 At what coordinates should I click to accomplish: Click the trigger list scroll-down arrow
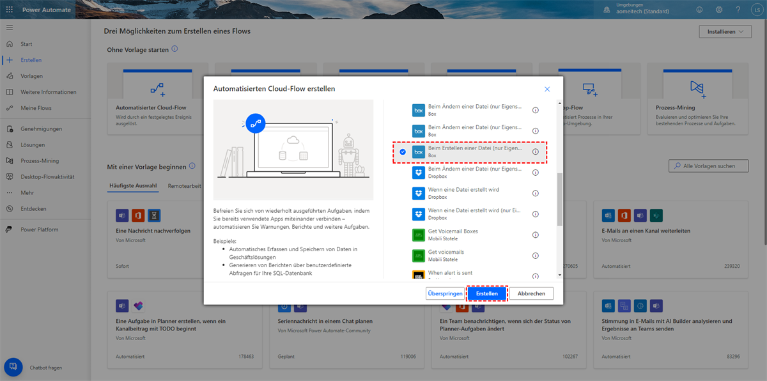(560, 275)
